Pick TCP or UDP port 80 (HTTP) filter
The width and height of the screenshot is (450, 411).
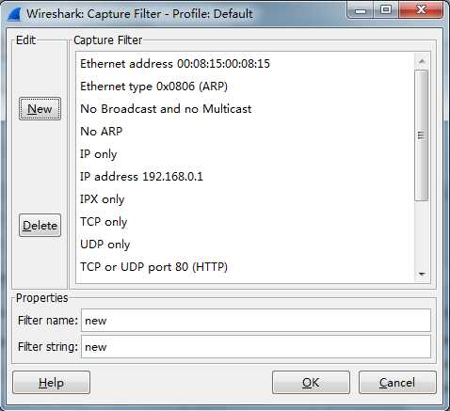click(x=245, y=267)
